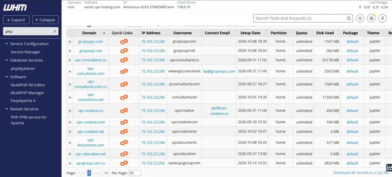Click the Expand button in sidebar
Screen dimensions: 392x177
coord(16,20)
